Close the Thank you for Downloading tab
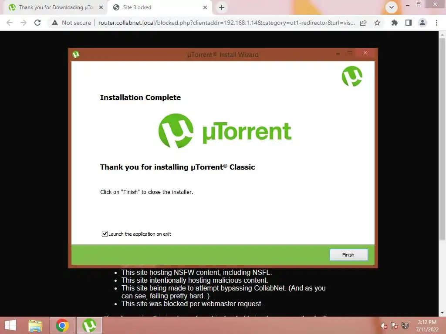The width and height of the screenshot is (446, 334). pos(101,7)
